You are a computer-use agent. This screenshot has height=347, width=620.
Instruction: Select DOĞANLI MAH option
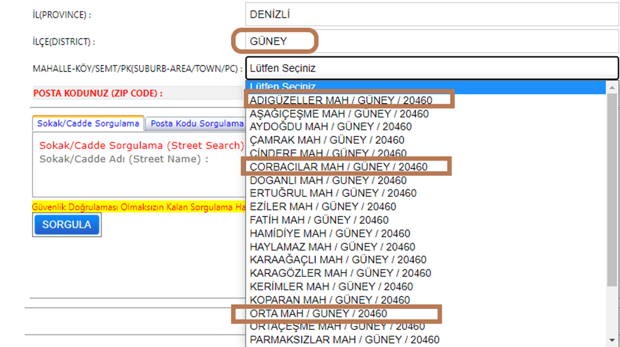point(328,180)
